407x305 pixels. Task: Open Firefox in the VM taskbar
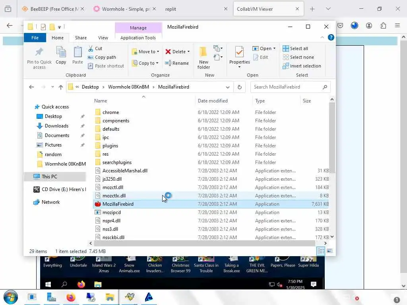[x=81, y=284]
